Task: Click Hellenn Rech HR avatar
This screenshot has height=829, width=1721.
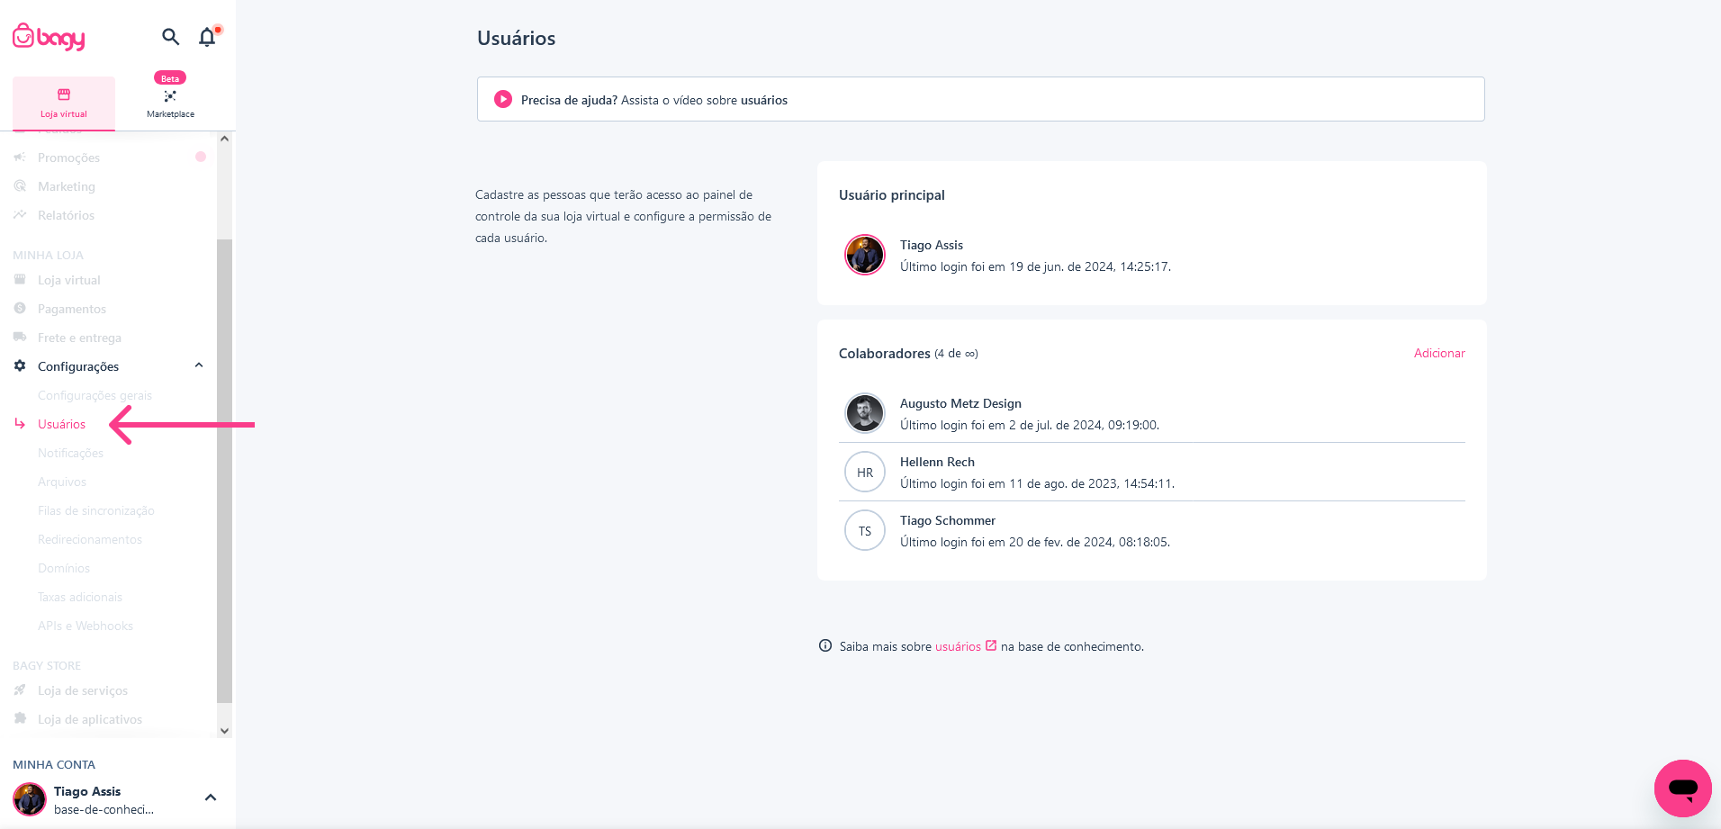Action: (x=865, y=472)
